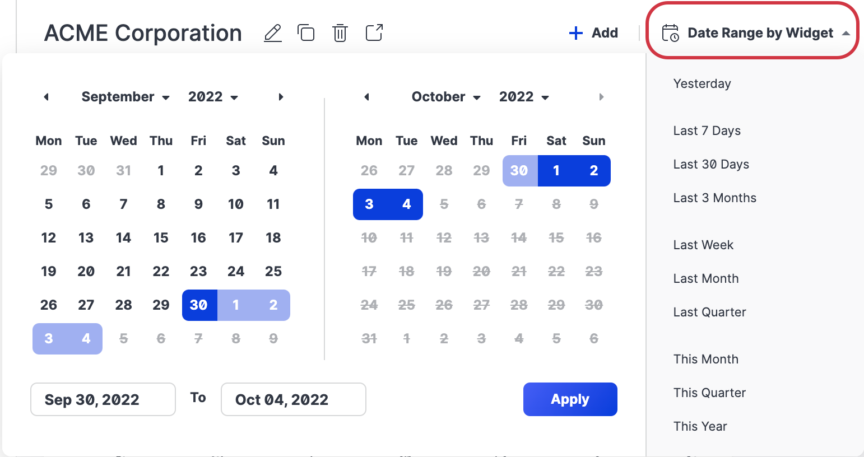This screenshot has height=457, width=864.
Task: Click the Sep 30, 2022 start date field
Action: pyautogui.click(x=103, y=399)
